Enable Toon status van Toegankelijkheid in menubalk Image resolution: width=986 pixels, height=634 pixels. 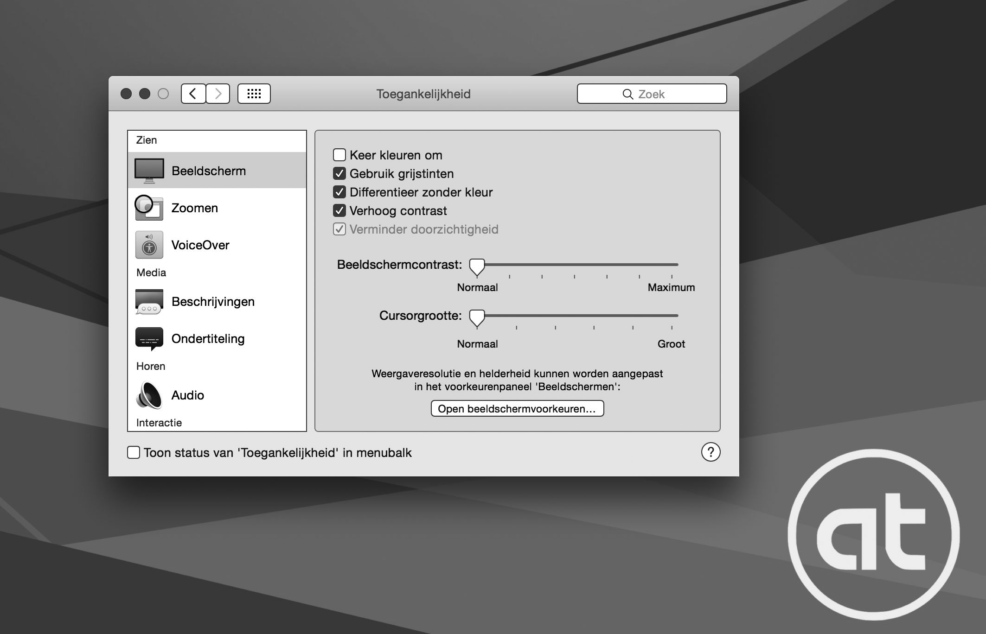click(x=134, y=452)
